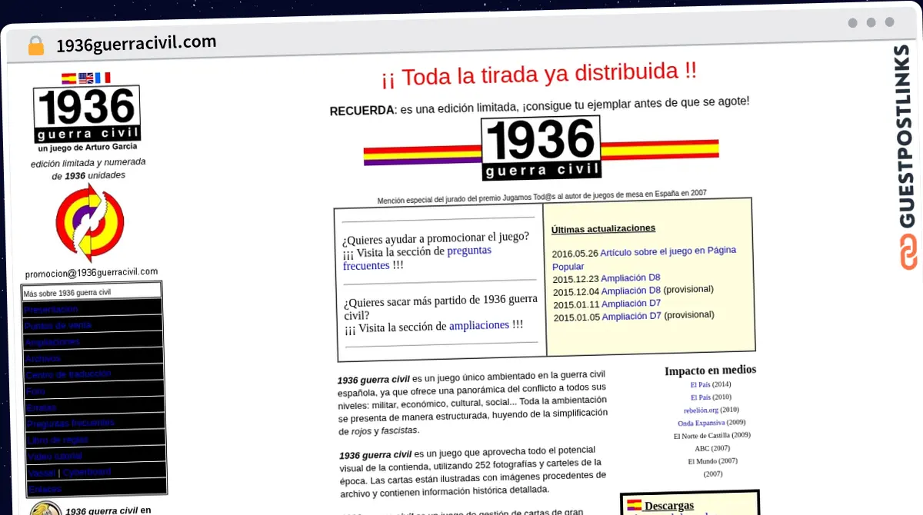The image size is (923, 515).
Task: Follow the ampliaciones link in the promo box
Action: (479, 325)
